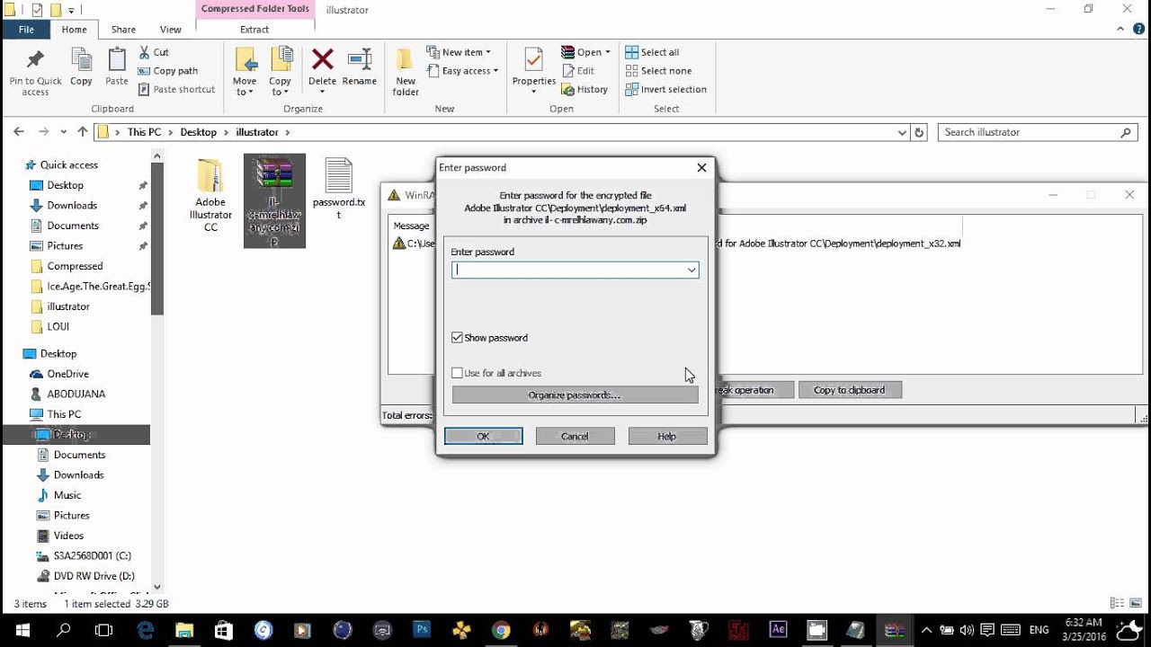This screenshot has height=647, width=1151.
Task: Click Cancel in password dialog
Action: click(x=575, y=436)
